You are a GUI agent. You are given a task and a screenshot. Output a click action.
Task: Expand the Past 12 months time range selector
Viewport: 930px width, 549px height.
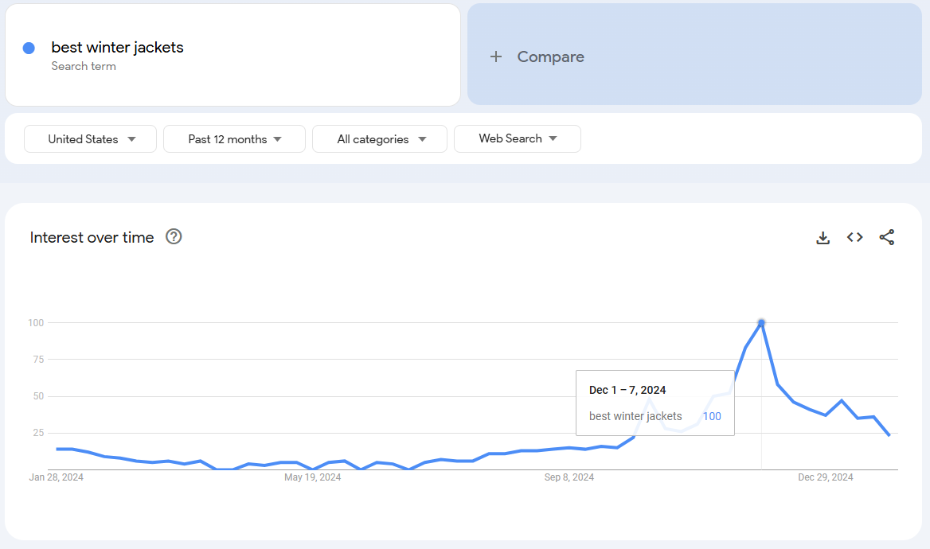(234, 138)
